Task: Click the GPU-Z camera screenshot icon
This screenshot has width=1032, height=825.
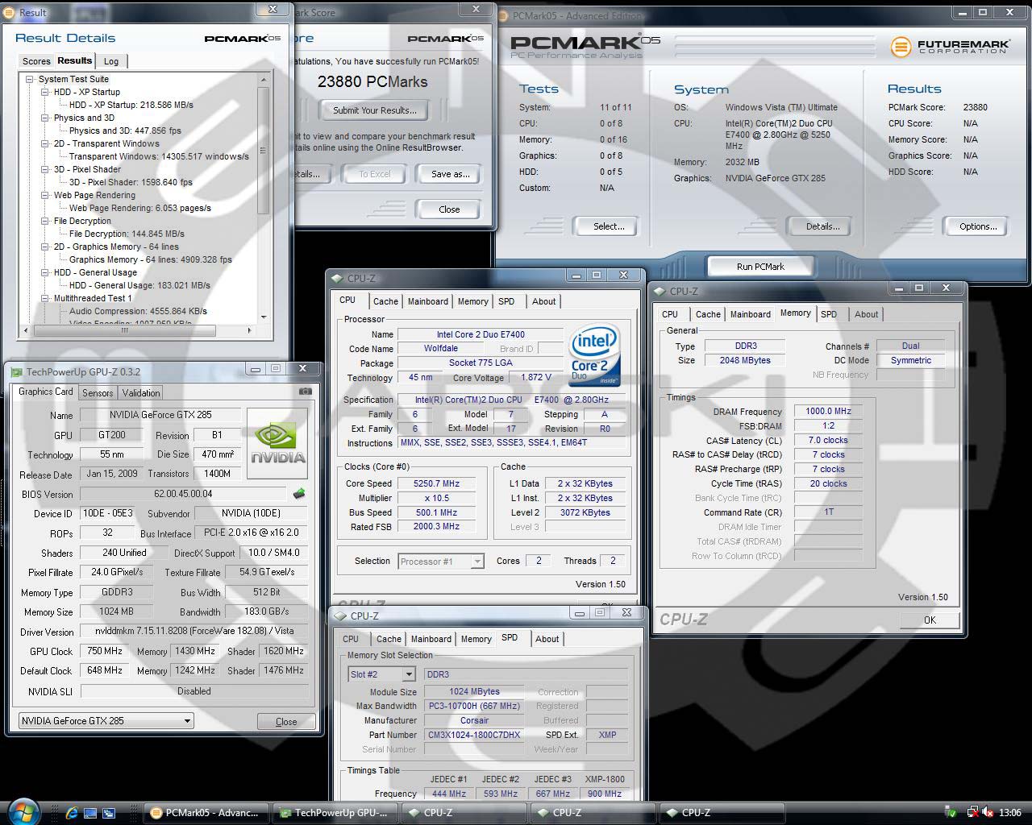Action: click(x=305, y=392)
